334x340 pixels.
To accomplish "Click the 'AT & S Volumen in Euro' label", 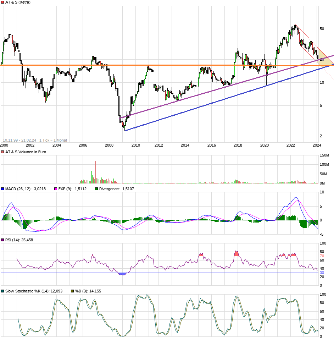I will click(26, 152).
